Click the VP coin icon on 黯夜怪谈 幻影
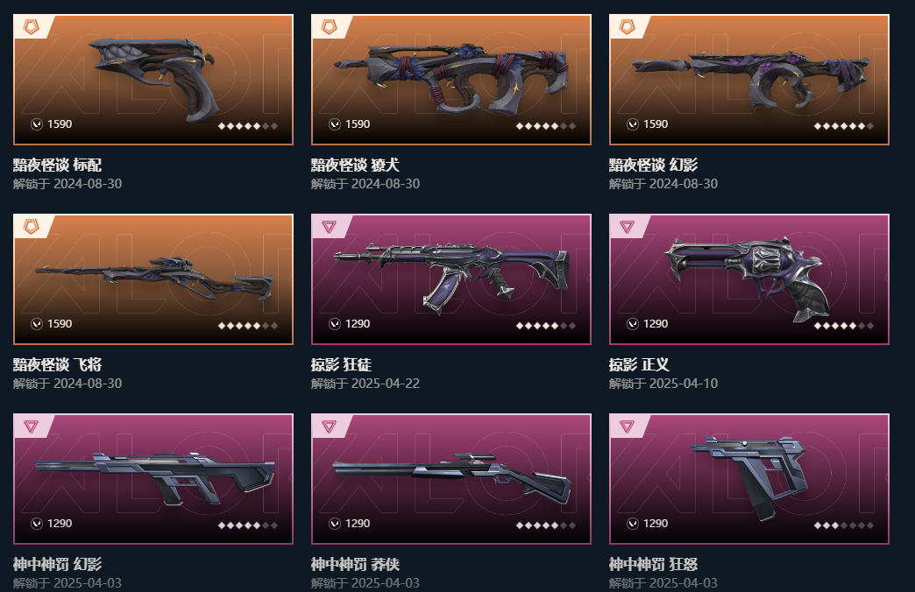The image size is (915, 592). point(633,124)
